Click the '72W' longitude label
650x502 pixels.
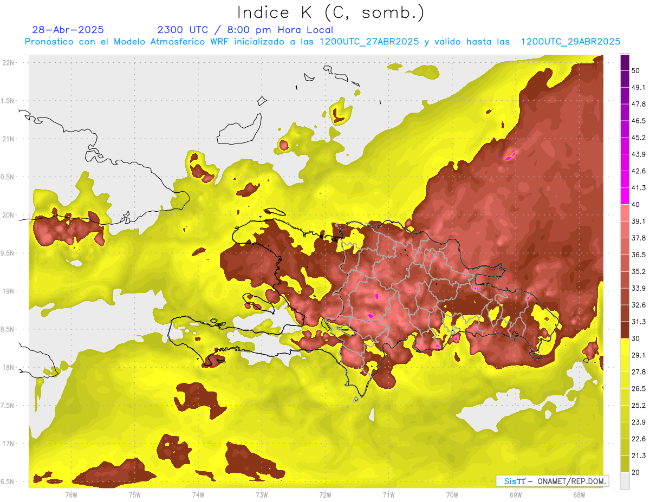pos(325,494)
